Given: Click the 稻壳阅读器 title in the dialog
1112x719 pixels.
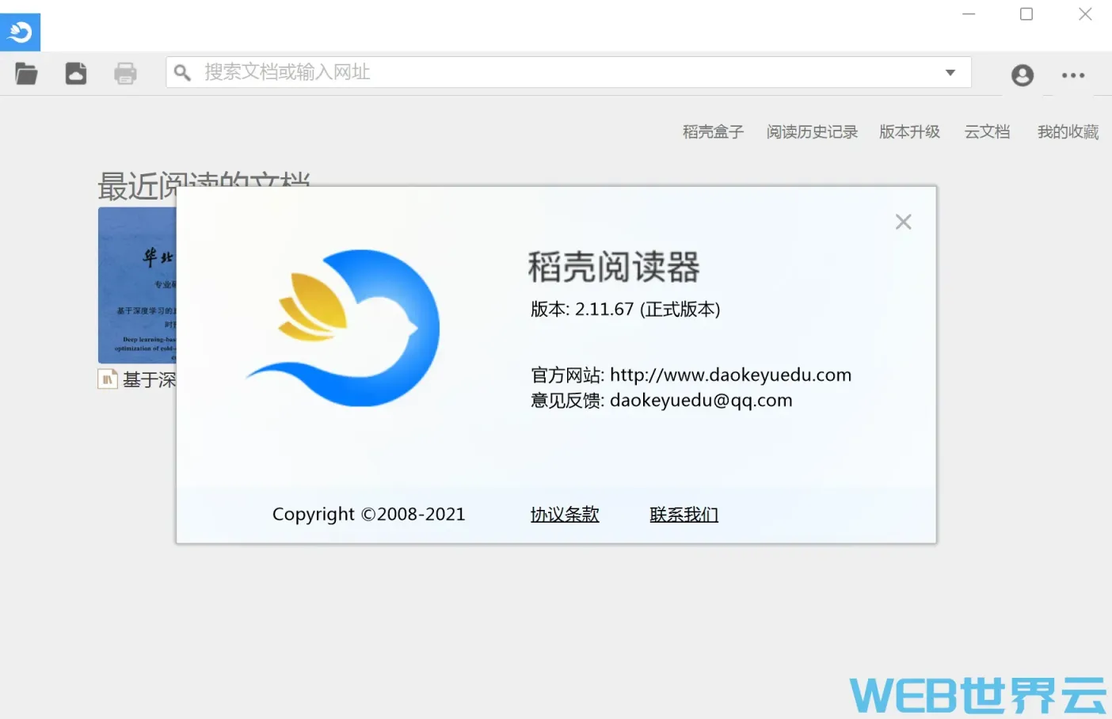Looking at the screenshot, I should (x=614, y=267).
